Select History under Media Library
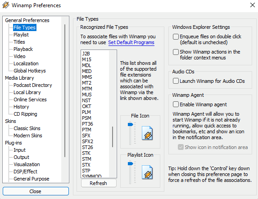 coord(21,107)
